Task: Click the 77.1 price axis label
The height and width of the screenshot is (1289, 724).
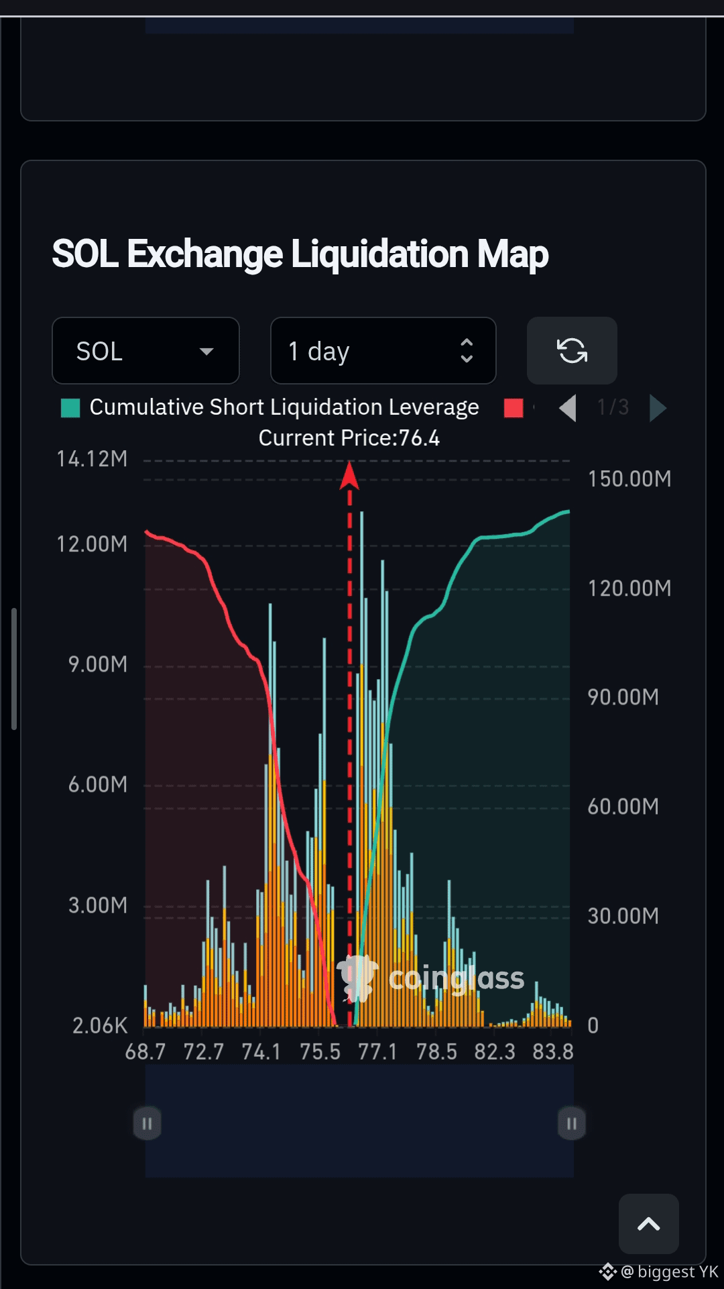Action: point(377,1051)
